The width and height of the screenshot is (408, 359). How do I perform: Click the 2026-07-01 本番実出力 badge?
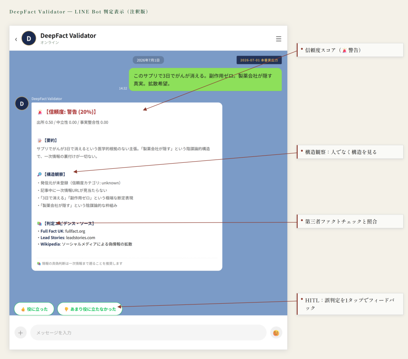click(259, 60)
